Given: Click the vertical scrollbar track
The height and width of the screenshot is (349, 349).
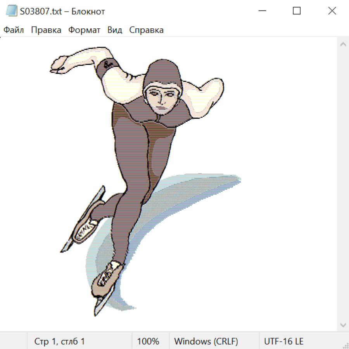Looking at the screenshot, I should pos(343,184).
